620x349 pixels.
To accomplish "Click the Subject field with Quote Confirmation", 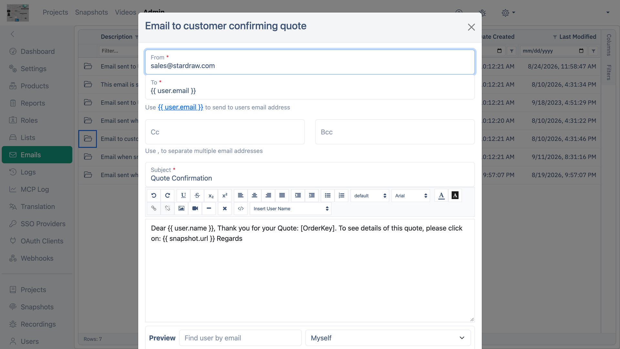I will click(x=310, y=174).
